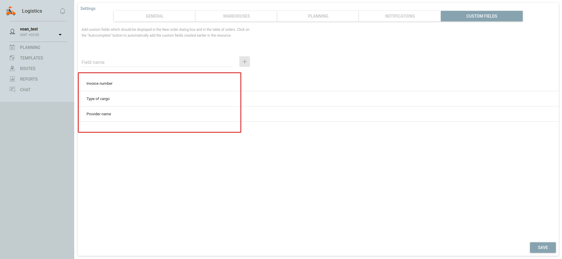562x259 pixels.
Task: Select the Type of cargo field row
Action: (x=98, y=99)
